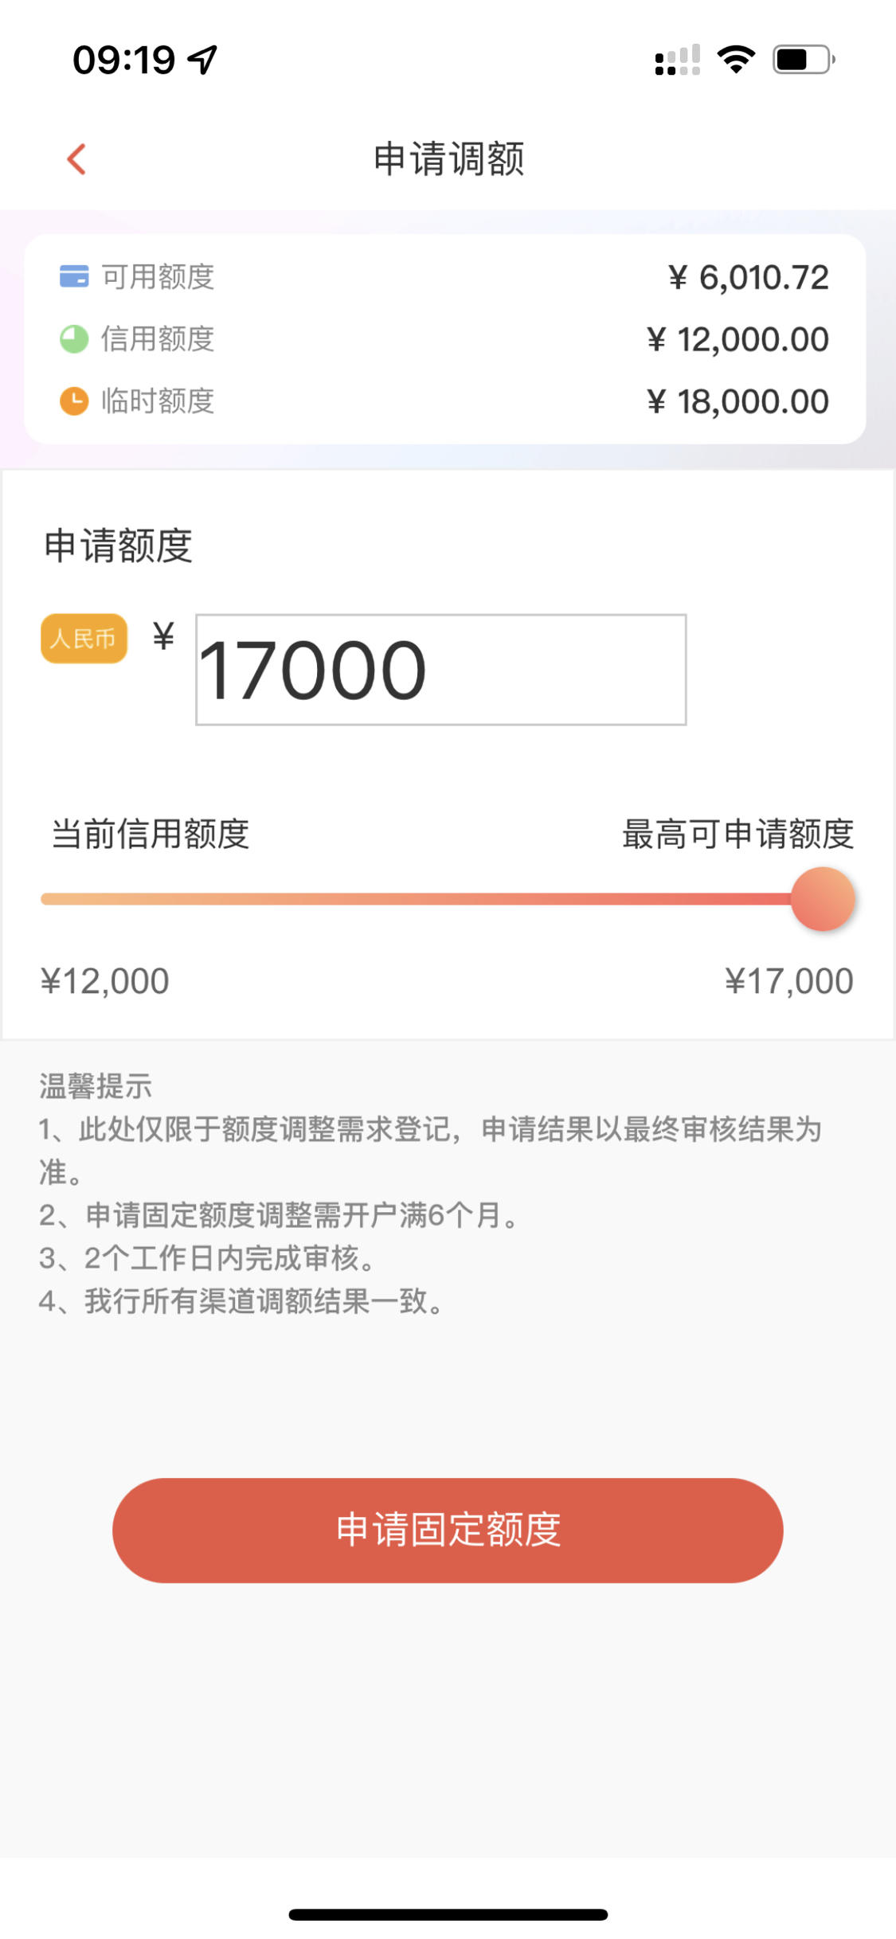Click the green pie icon beside 信用额度
Screen dimensions: 896x1939
[x=74, y=338]
